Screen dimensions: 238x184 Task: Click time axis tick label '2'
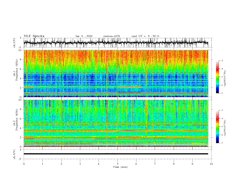coord(61,164)
